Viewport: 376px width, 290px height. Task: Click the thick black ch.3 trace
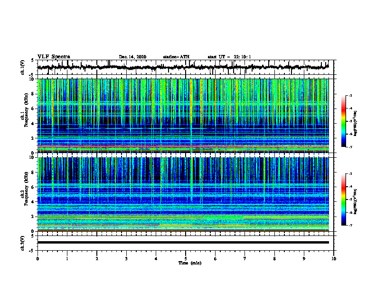pyautogui.click(x=183, y=243)
